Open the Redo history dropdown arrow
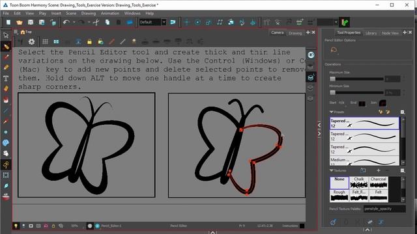Image resolution: width=417 pixels, height=234 pixels. click(89, 22)
